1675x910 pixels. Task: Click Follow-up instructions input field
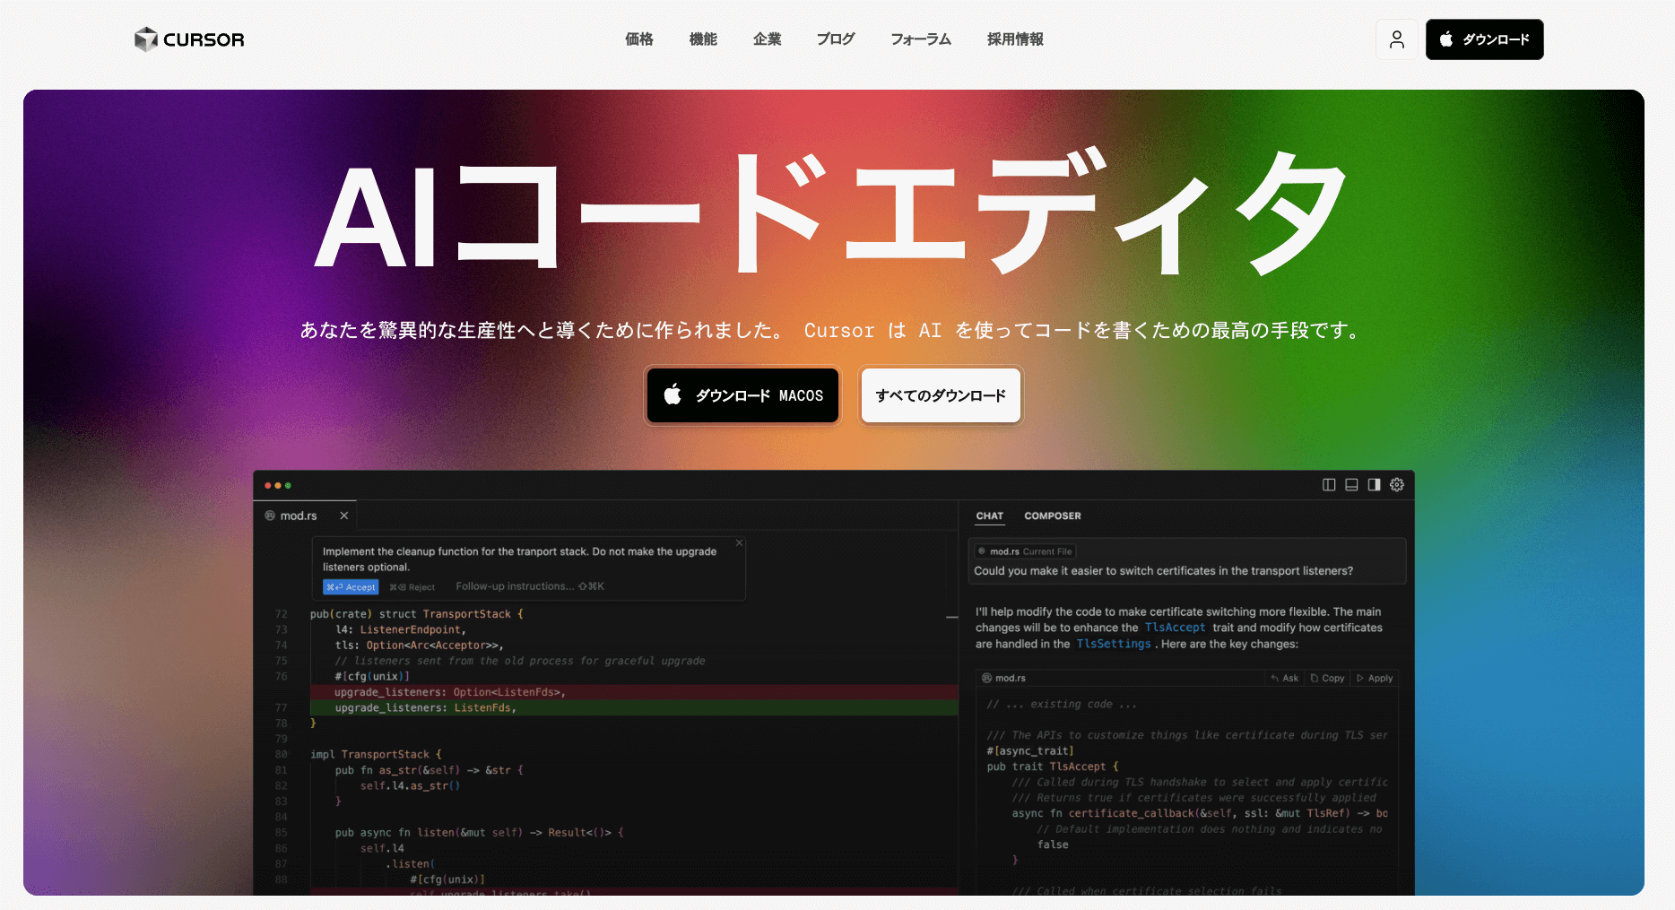[x=530, y=586]
